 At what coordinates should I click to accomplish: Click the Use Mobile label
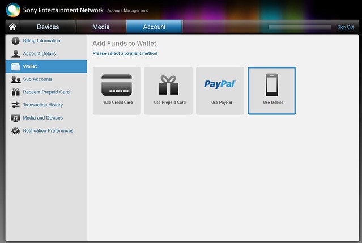coord(273,102)
